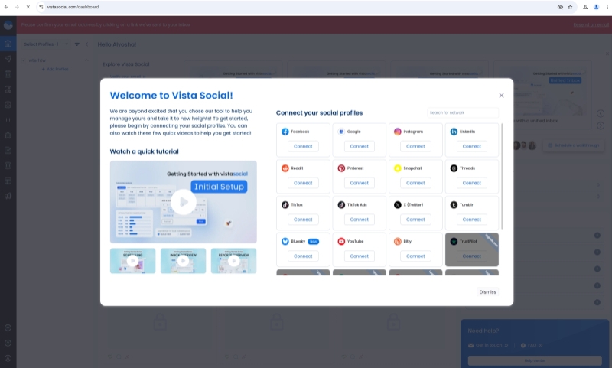Connect a TikTok Ads profile
The width and height of the screenshot is (612, 368).
[360, 220]
